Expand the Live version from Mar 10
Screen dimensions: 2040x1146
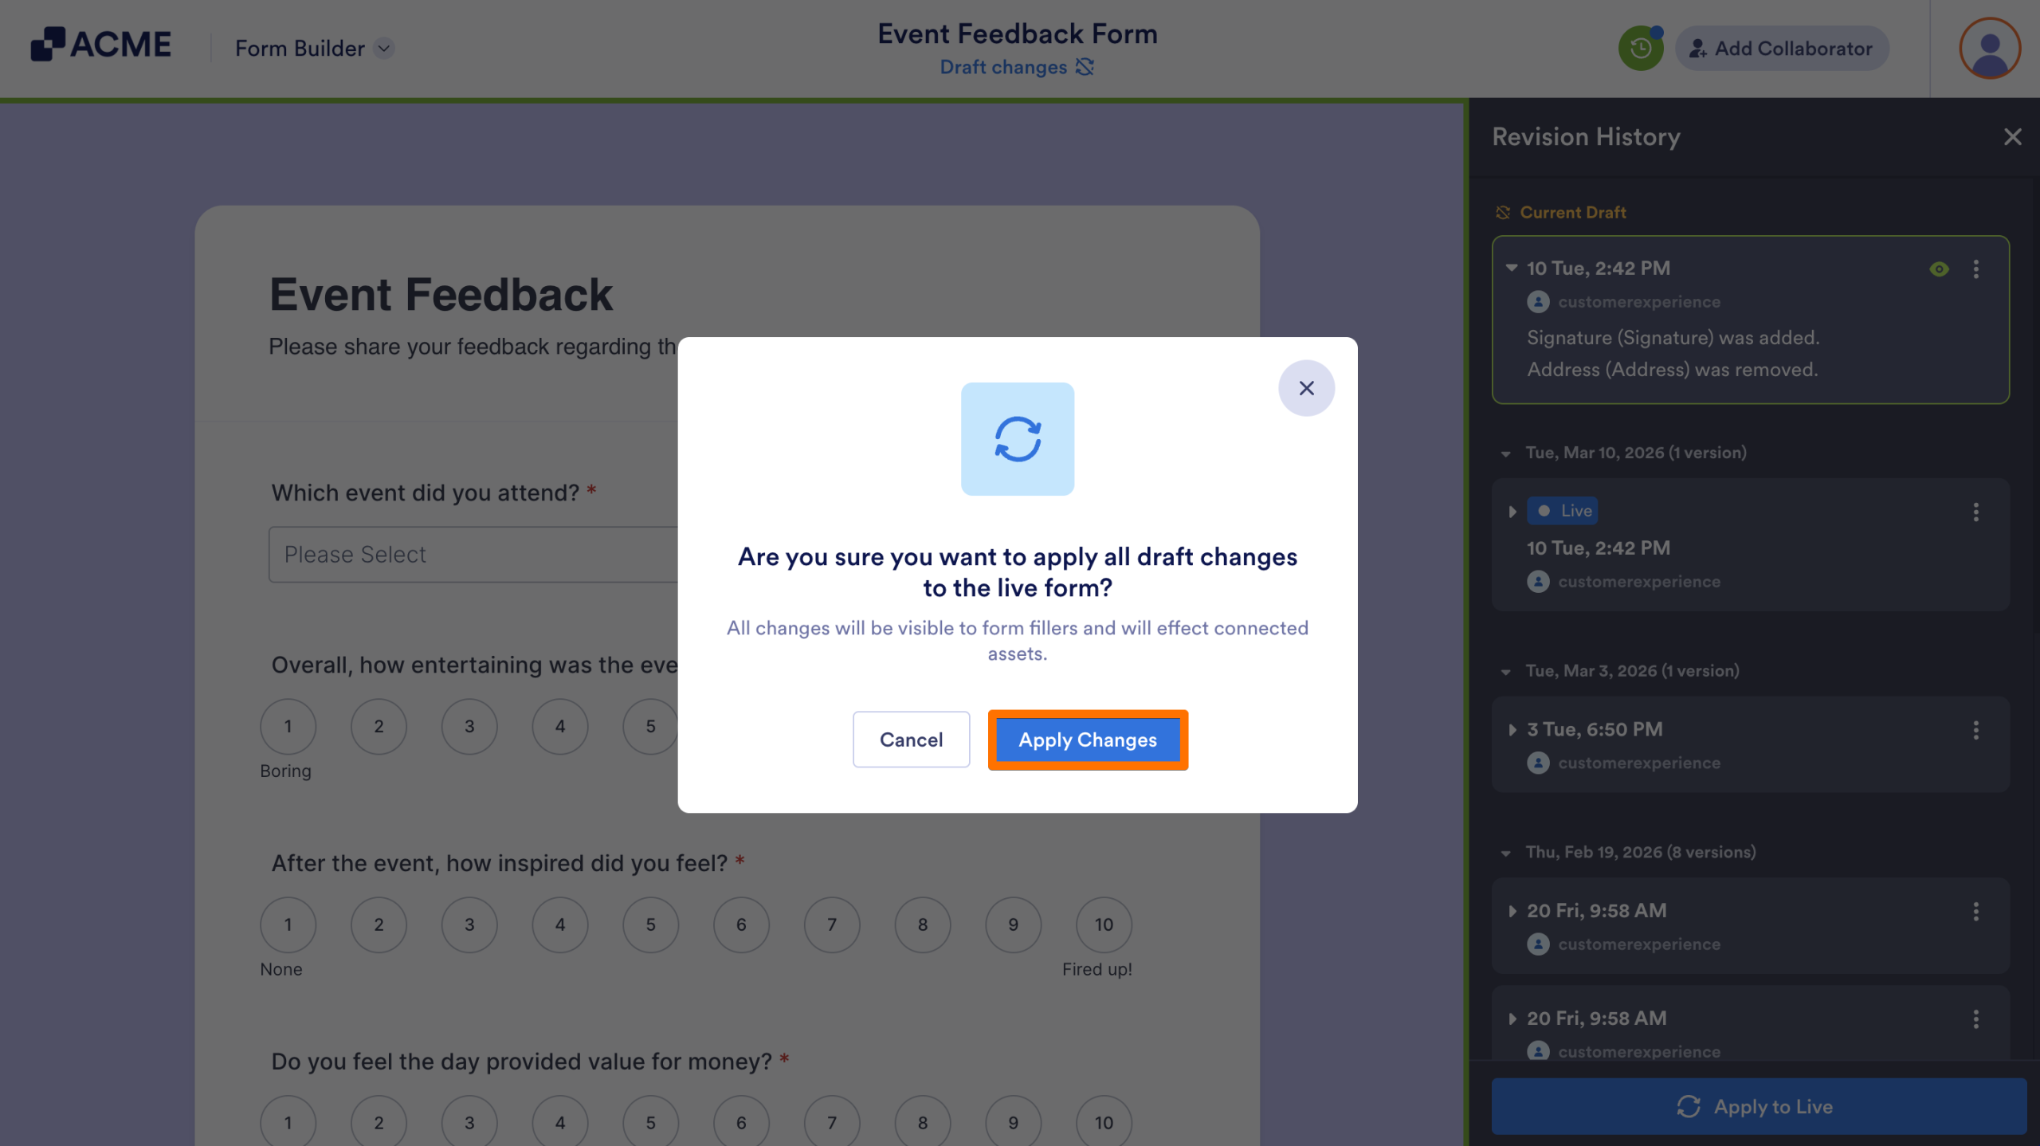[x=1512, y=511]
